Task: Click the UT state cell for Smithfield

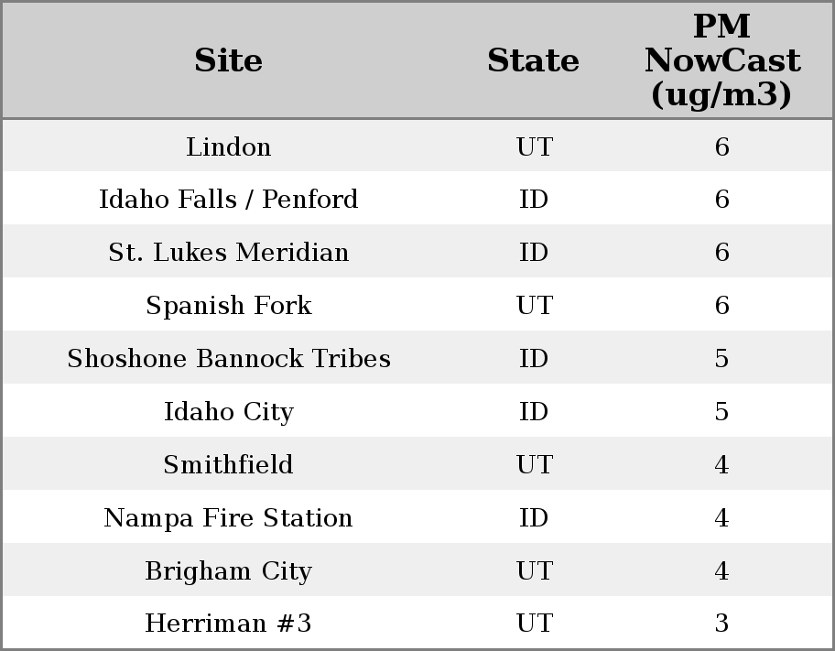Action: tap(534, 465)
